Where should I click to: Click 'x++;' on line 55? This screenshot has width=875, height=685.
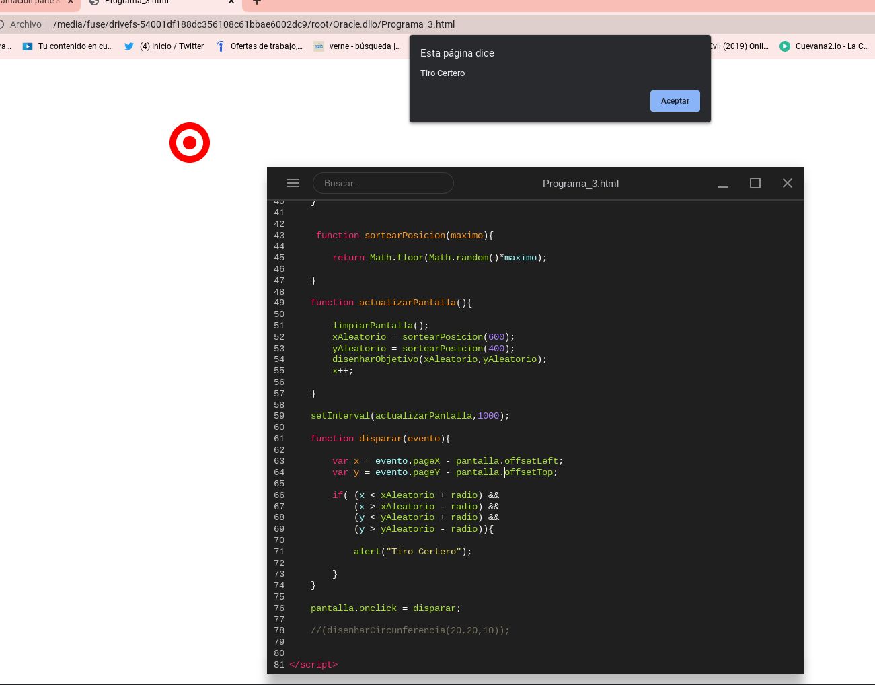pos(343,371)
